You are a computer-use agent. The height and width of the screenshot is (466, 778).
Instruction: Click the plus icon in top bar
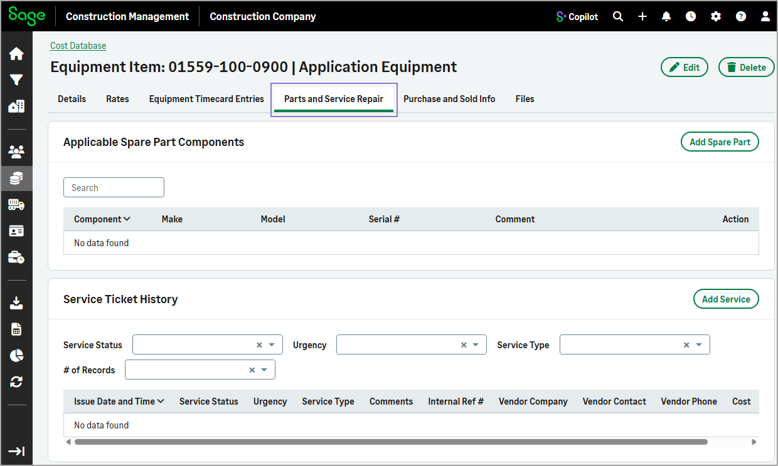tap(642, 17)
